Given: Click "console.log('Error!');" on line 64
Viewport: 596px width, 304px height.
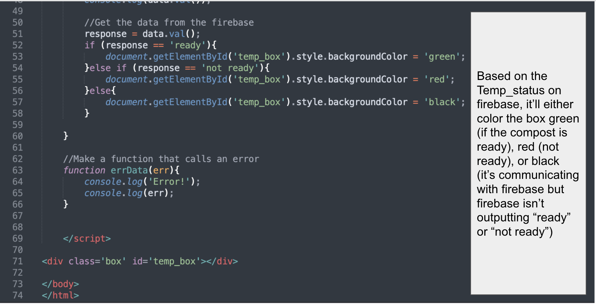Looking at the screenshot, I should (x=142, y=182).
